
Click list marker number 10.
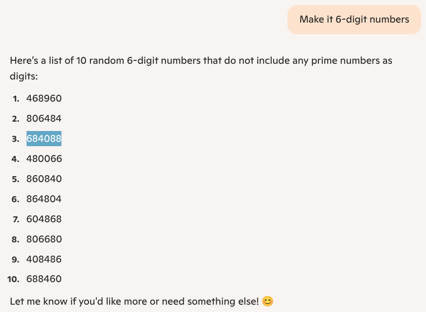(x=13, y=279)
